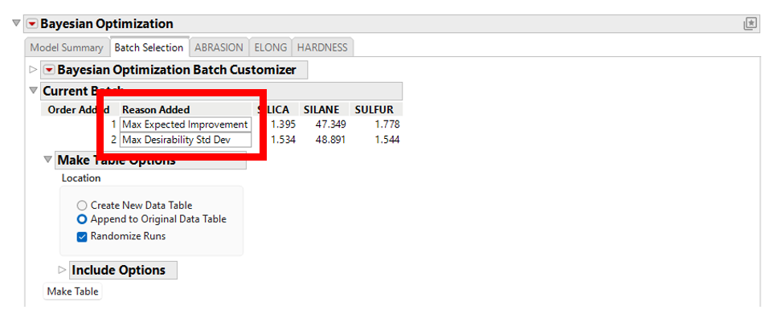The image size is (773, 326).
Task: Open the Bayesian Optimization red triangle menu
Action: click(32, 23)
